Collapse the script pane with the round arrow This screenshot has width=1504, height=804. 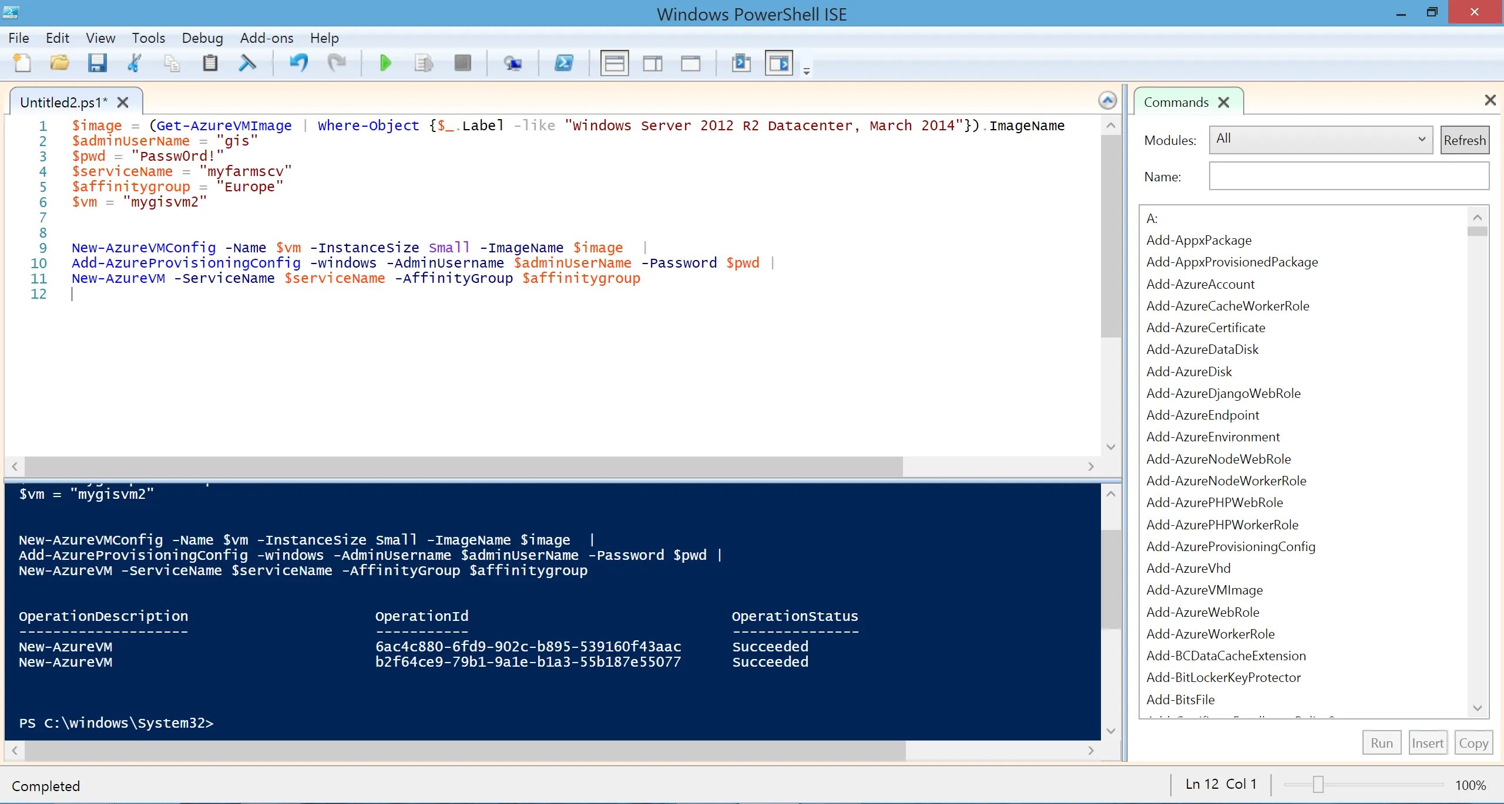pos(1107,101)
